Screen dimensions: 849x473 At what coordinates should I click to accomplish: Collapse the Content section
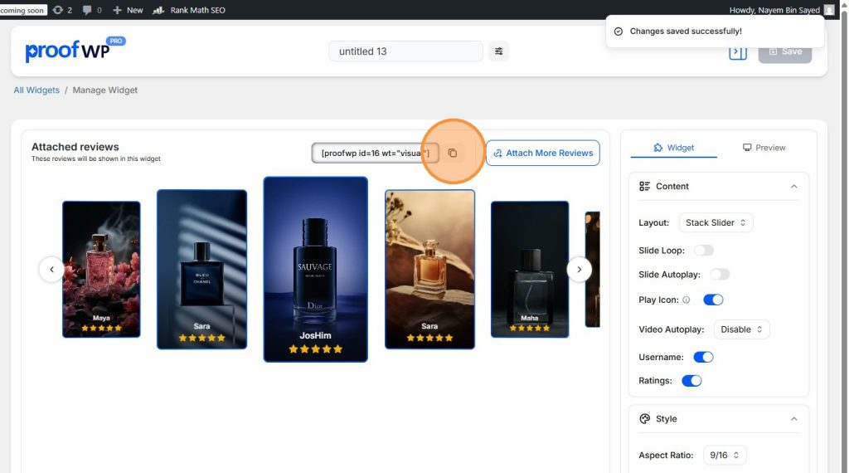click(x=793, y=187)
